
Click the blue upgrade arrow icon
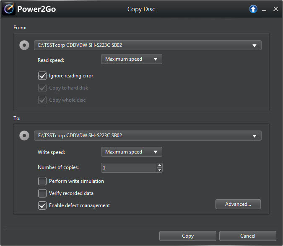coord(253,9)
